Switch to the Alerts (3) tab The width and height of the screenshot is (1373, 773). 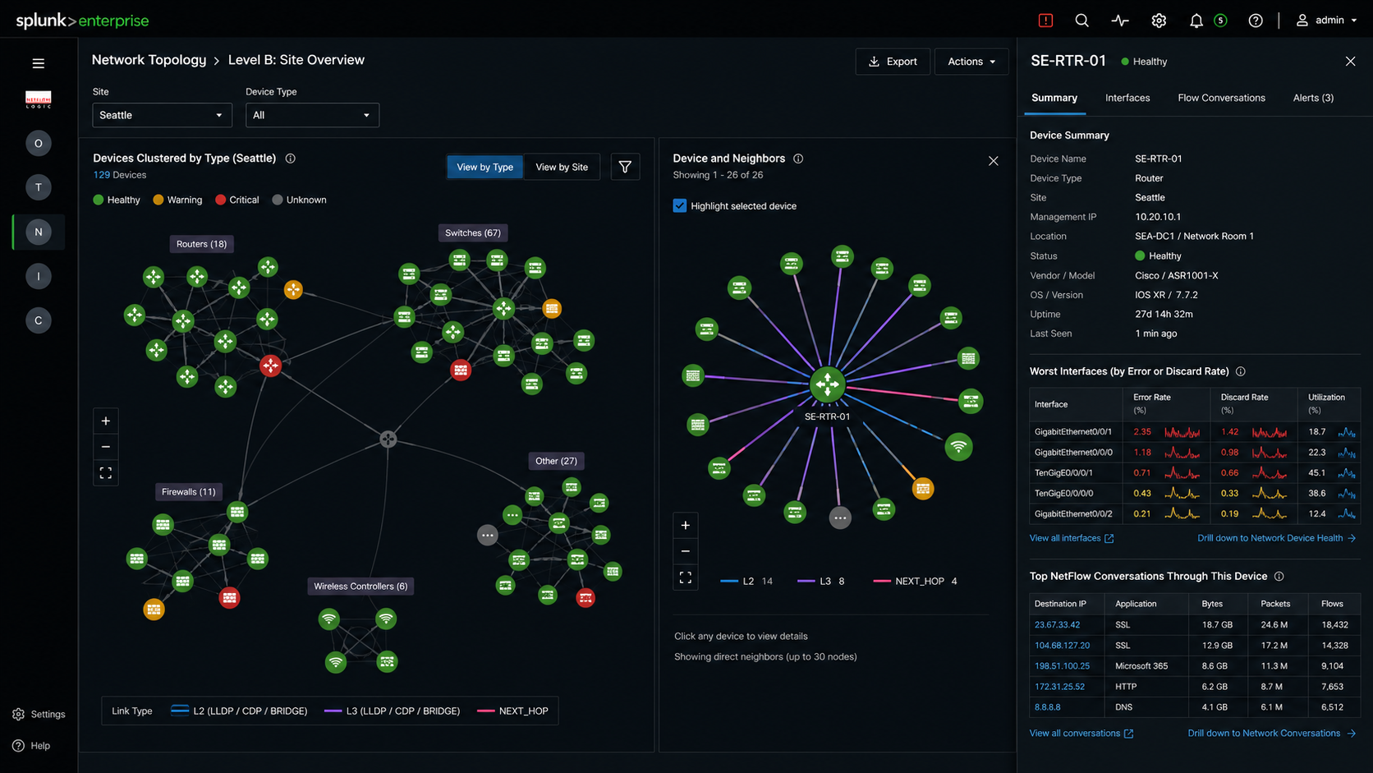[1313, 98]
